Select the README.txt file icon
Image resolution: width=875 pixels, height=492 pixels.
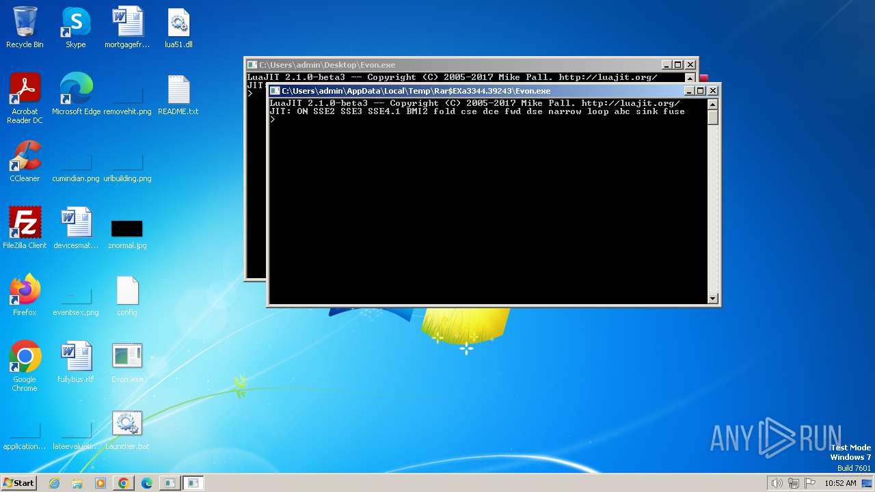click(178, 94)
